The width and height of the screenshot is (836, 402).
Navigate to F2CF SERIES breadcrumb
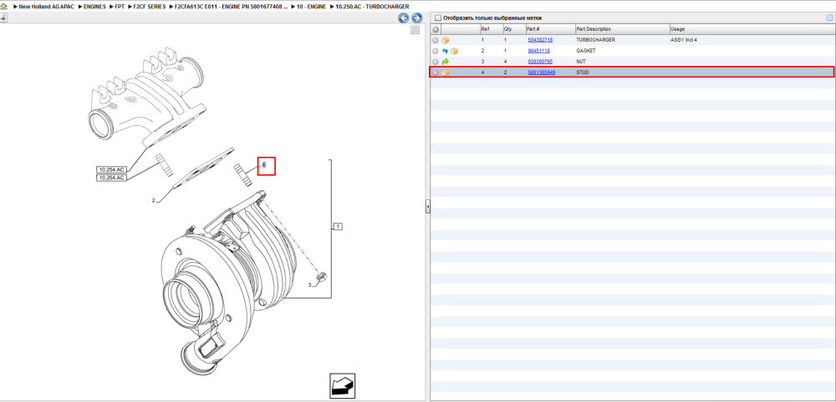150,7
